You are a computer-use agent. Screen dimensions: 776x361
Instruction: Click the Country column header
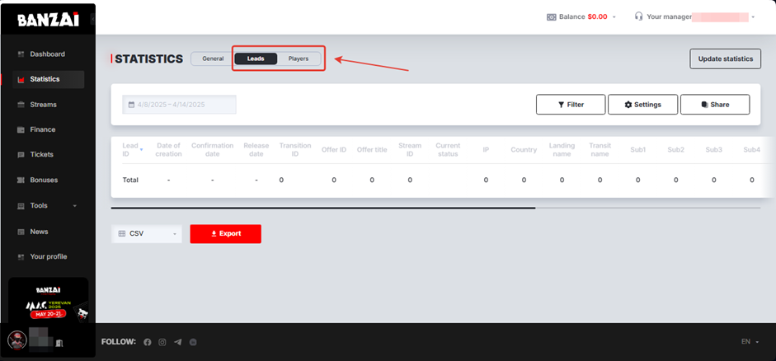pyautogui.click(x=524, y=150)
